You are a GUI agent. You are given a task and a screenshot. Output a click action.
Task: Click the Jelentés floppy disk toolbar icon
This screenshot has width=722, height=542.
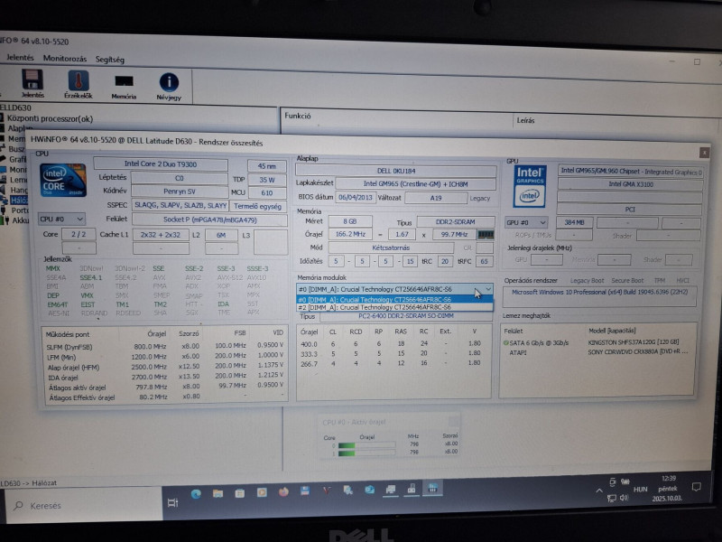tap(32, 79)
